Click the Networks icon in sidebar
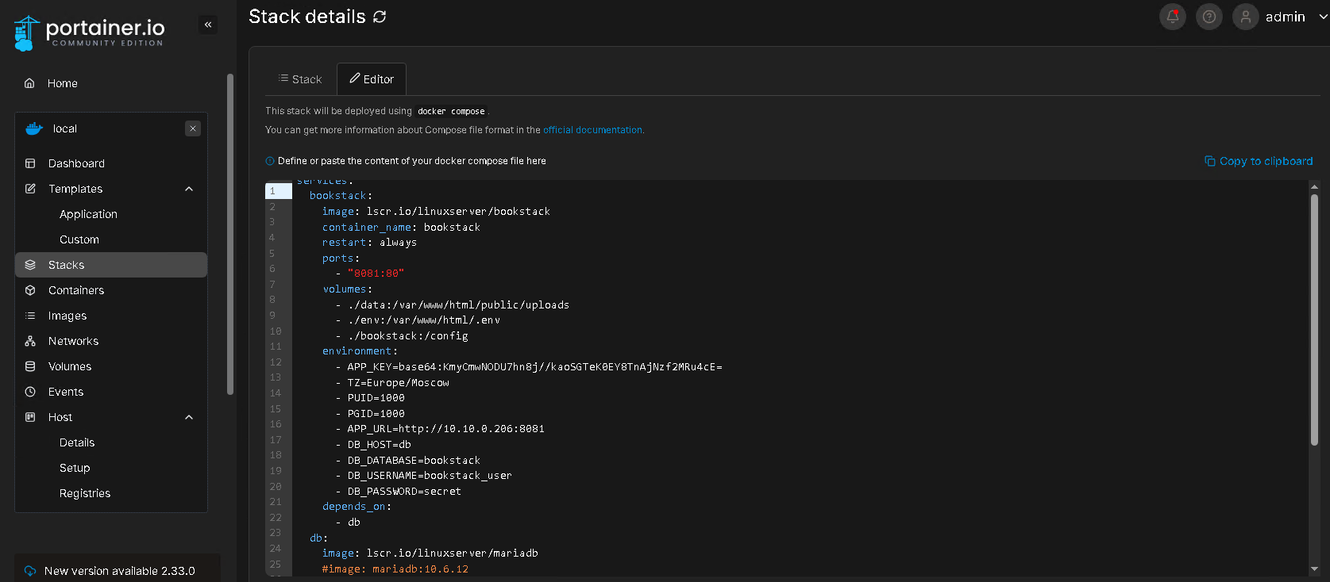The width and height of the screenshot is (1330, 582). pyautogui.click(x=30, y=341)
